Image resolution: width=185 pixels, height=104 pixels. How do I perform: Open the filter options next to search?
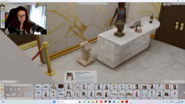[17, 81]
